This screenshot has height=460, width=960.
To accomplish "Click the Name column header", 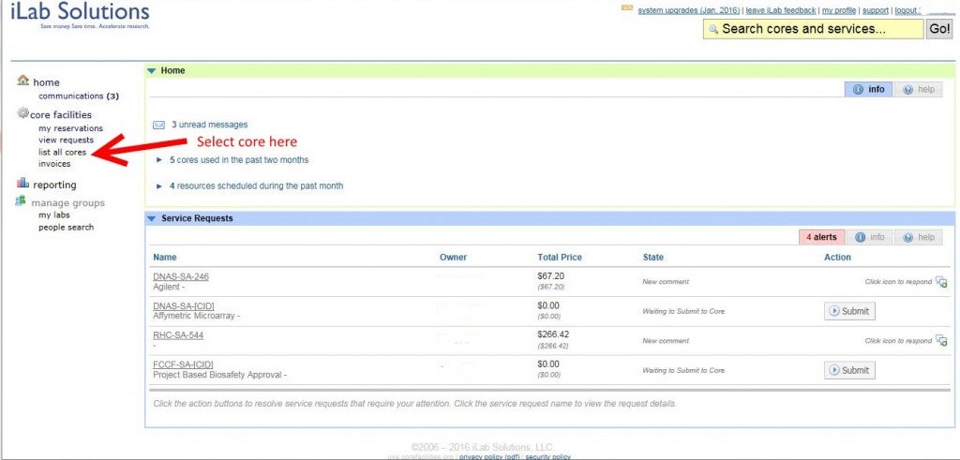I will (165, 258).
